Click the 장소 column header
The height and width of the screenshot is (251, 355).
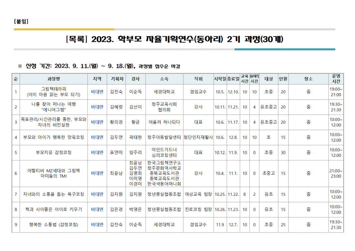(308, 79)
